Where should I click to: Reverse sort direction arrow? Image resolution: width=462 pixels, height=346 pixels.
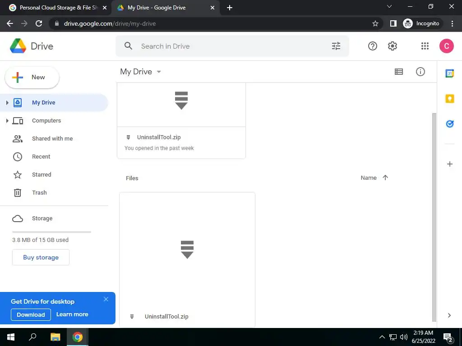(385, 178)
